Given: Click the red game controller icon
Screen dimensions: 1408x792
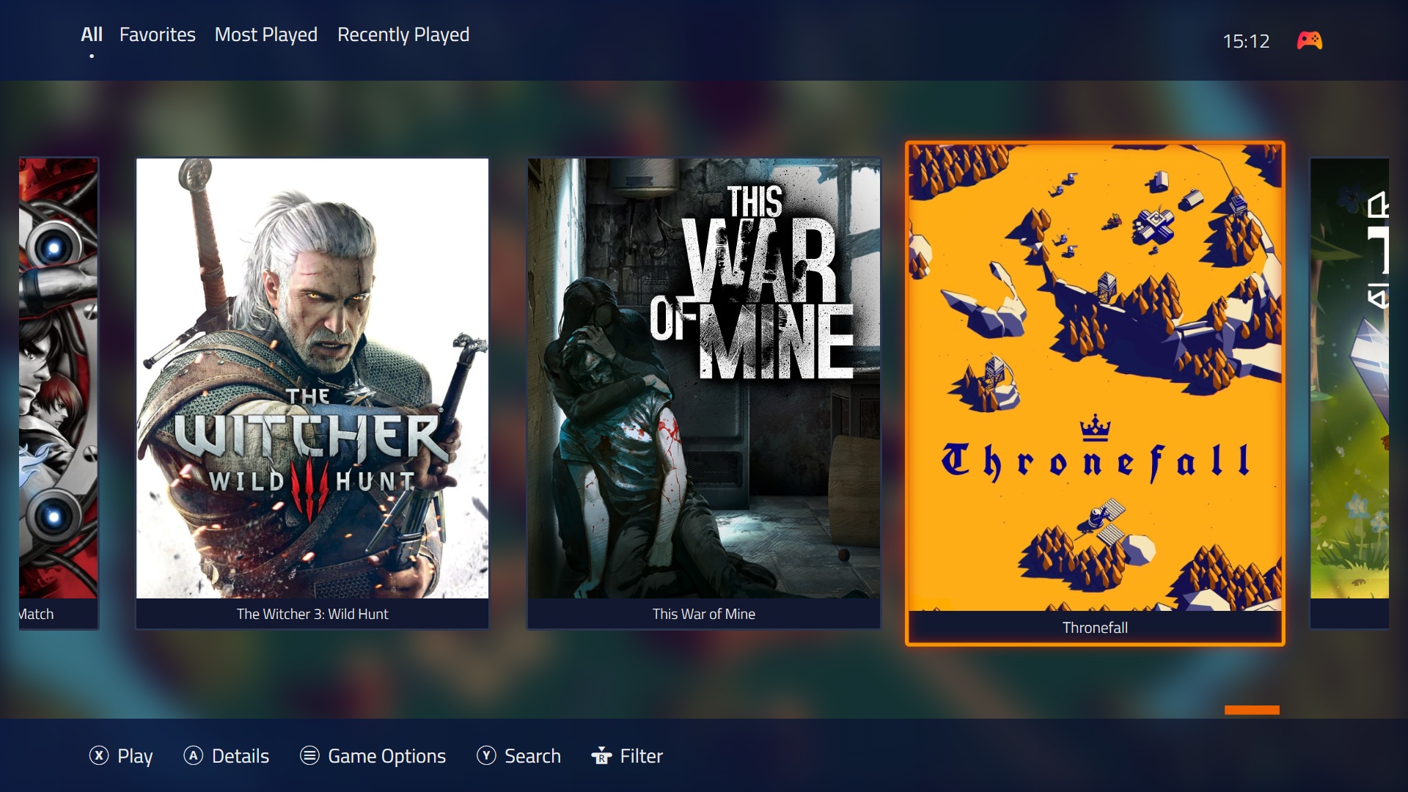Looking at the screenshot, I should tap(1309, 40).
